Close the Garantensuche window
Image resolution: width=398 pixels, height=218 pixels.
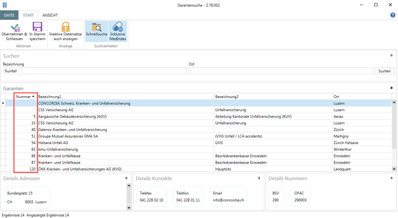pyautogui.click(x=390, y=5)
